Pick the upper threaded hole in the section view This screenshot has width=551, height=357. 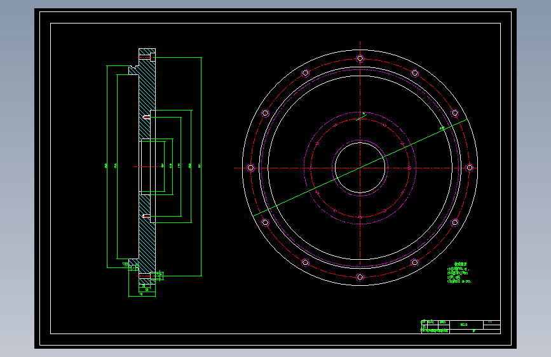[x=146, y=117]
